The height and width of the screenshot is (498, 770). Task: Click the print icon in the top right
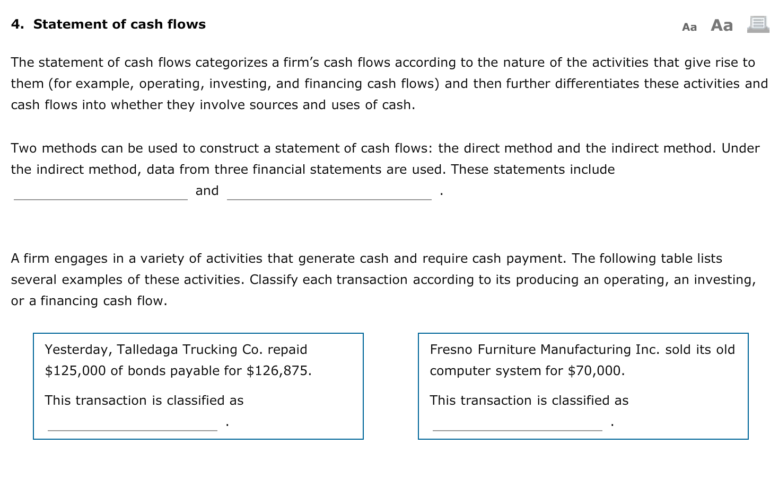(757, 24)
